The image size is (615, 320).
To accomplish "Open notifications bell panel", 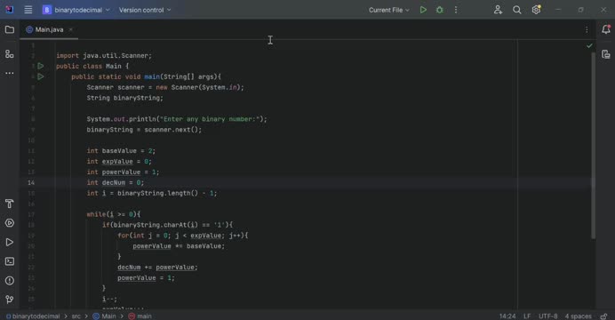I will 605,29.
